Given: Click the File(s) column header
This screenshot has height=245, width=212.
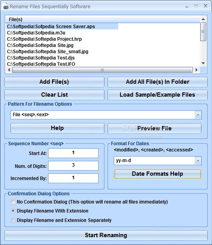Looking at the screenshot, I should 103,20.
